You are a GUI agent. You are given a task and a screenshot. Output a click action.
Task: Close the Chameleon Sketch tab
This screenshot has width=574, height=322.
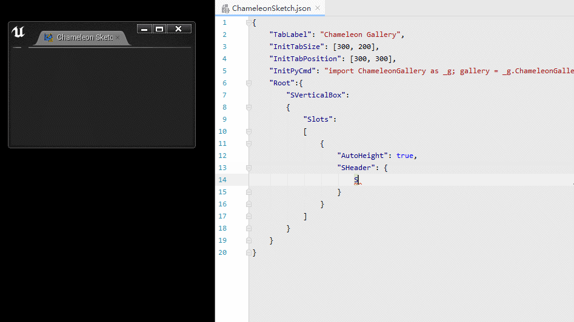118,38
